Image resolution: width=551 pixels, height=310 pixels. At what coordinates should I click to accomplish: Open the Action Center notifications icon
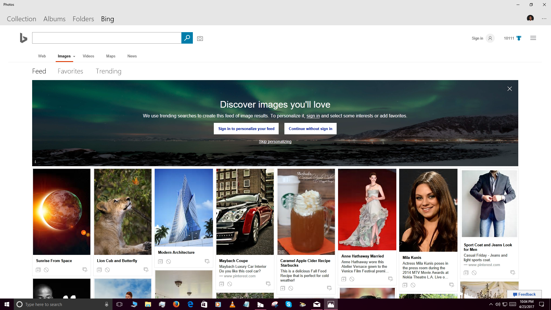pyautogui.click(x=542, y=304)
